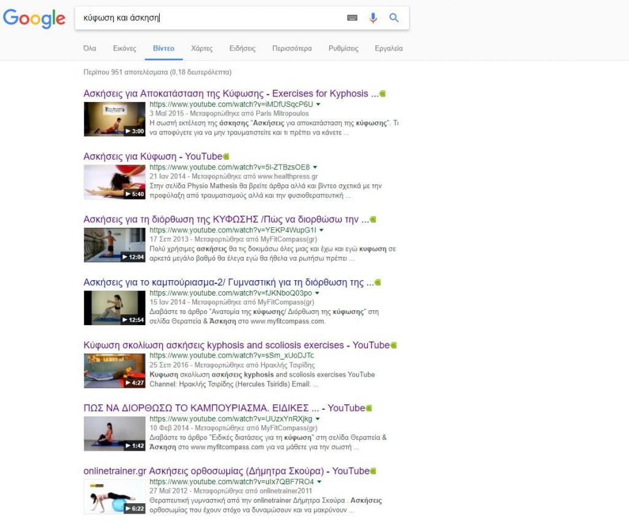The width and height of the screenshot is (629, 526).
Task: Open result Ασκήσεις για το καμπούριασμα-2
Action: [x=229, y=283]
